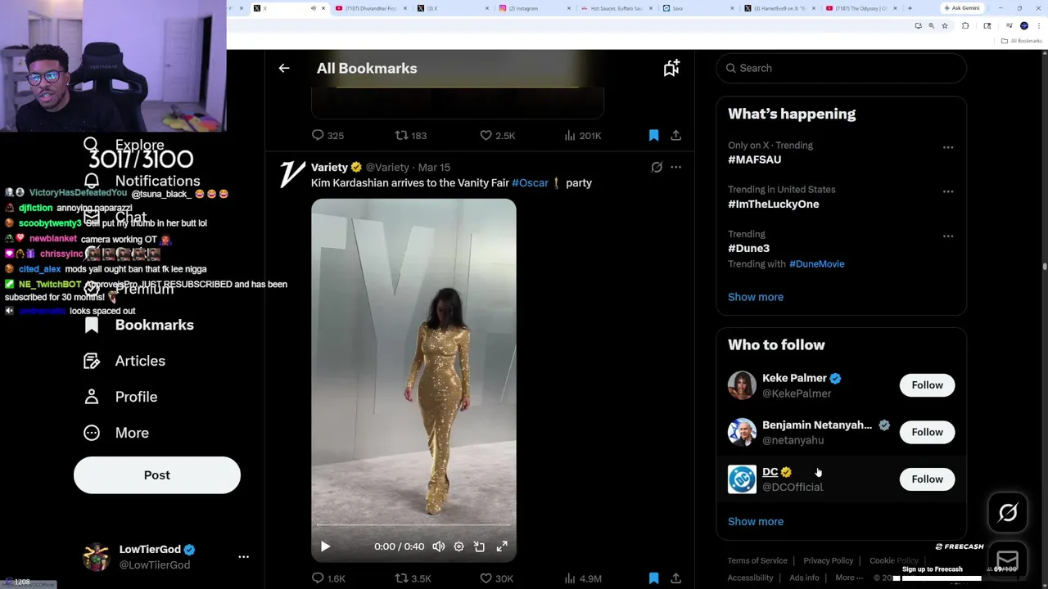Open the #Oscar hashtag link
The height and width of the screenshot is (589, 1048).
pyautogui.click(x=530, y=182)
